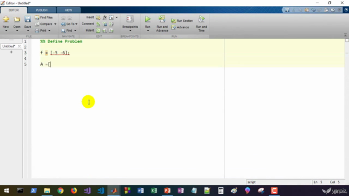This screenshot has width=349, height=196.
Task: Add a new document tab with plus
Action: point(11,52)
